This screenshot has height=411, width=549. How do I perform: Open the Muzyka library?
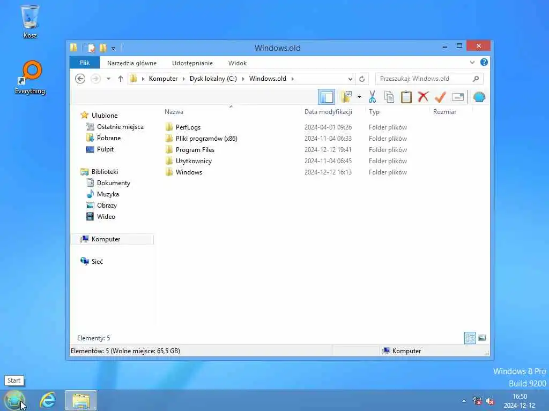[x=108, y=194]
